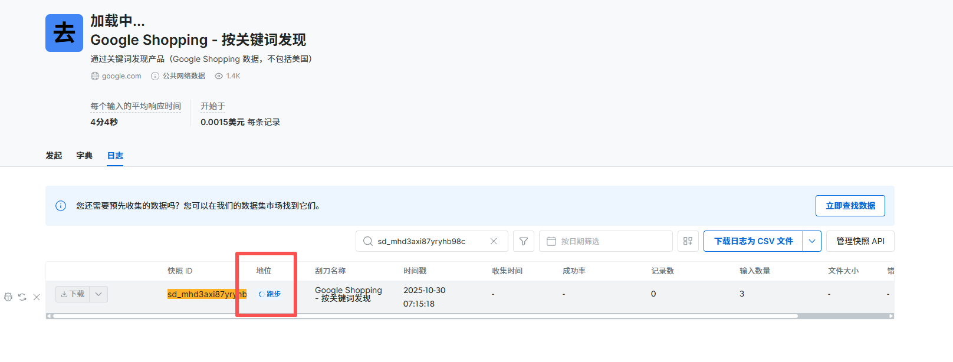The height and width of the screenshot is (362, 953).
Task: Expand the row 下载 dropdown chevron
Action: 98,294
